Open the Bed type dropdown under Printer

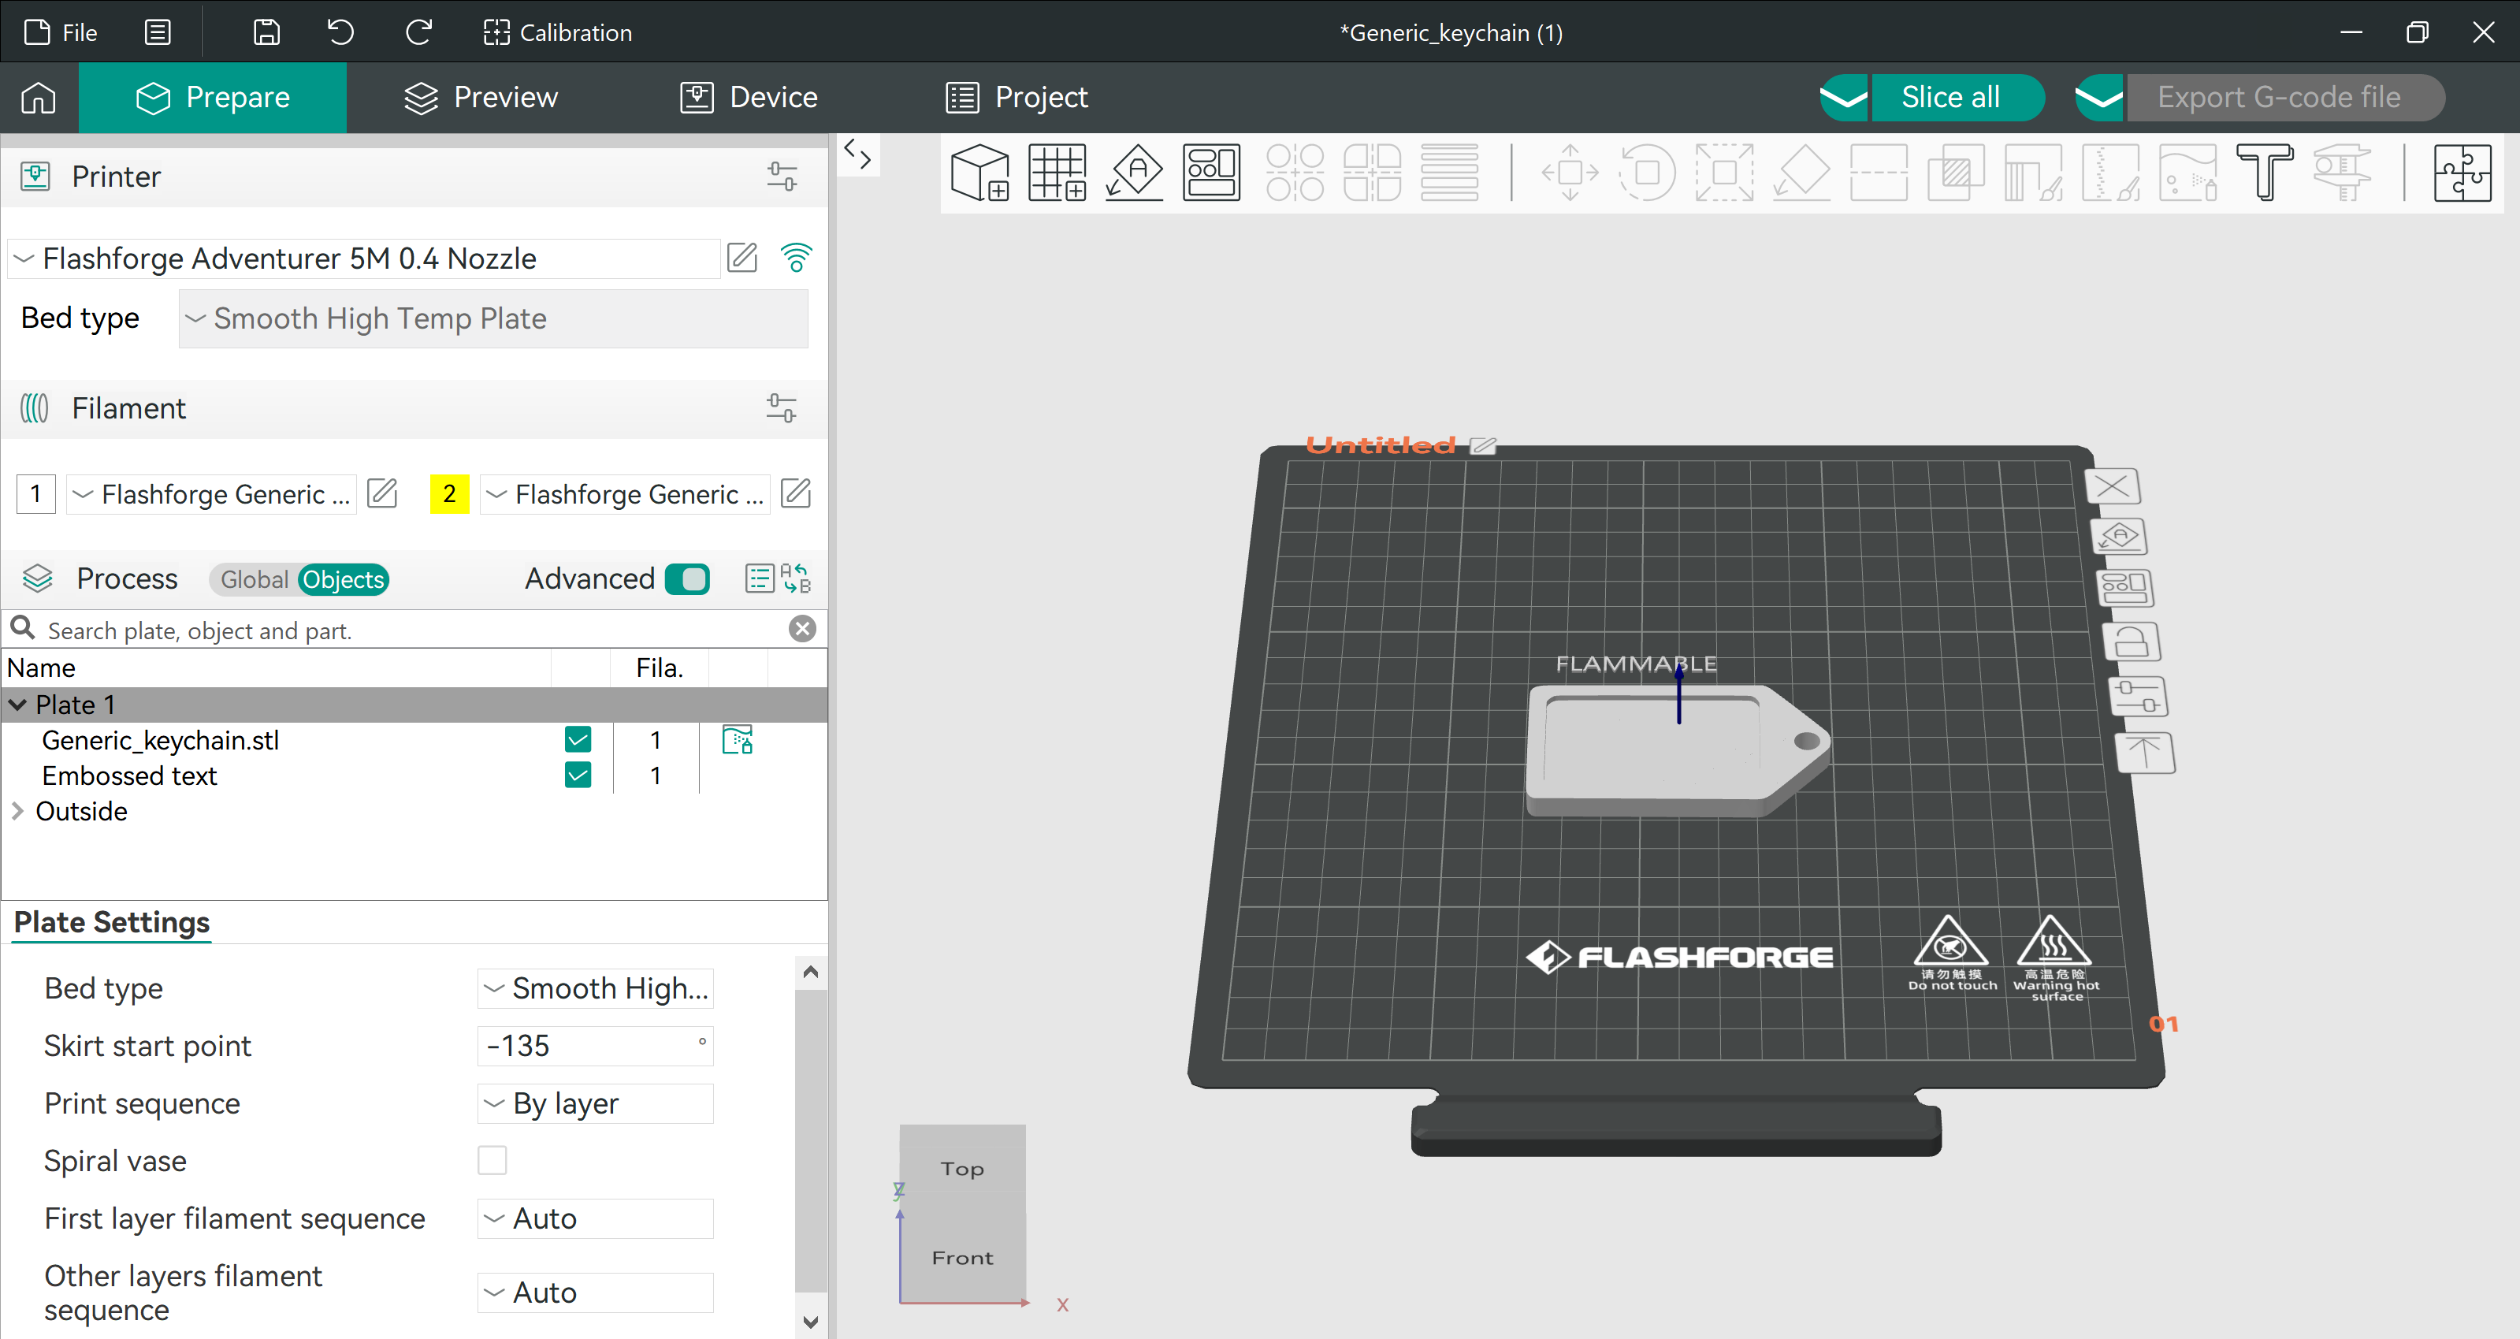click(493, 318)
